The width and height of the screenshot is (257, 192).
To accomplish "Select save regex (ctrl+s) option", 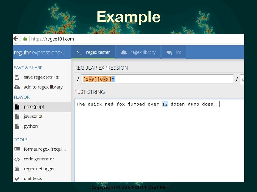I will 42,77.
